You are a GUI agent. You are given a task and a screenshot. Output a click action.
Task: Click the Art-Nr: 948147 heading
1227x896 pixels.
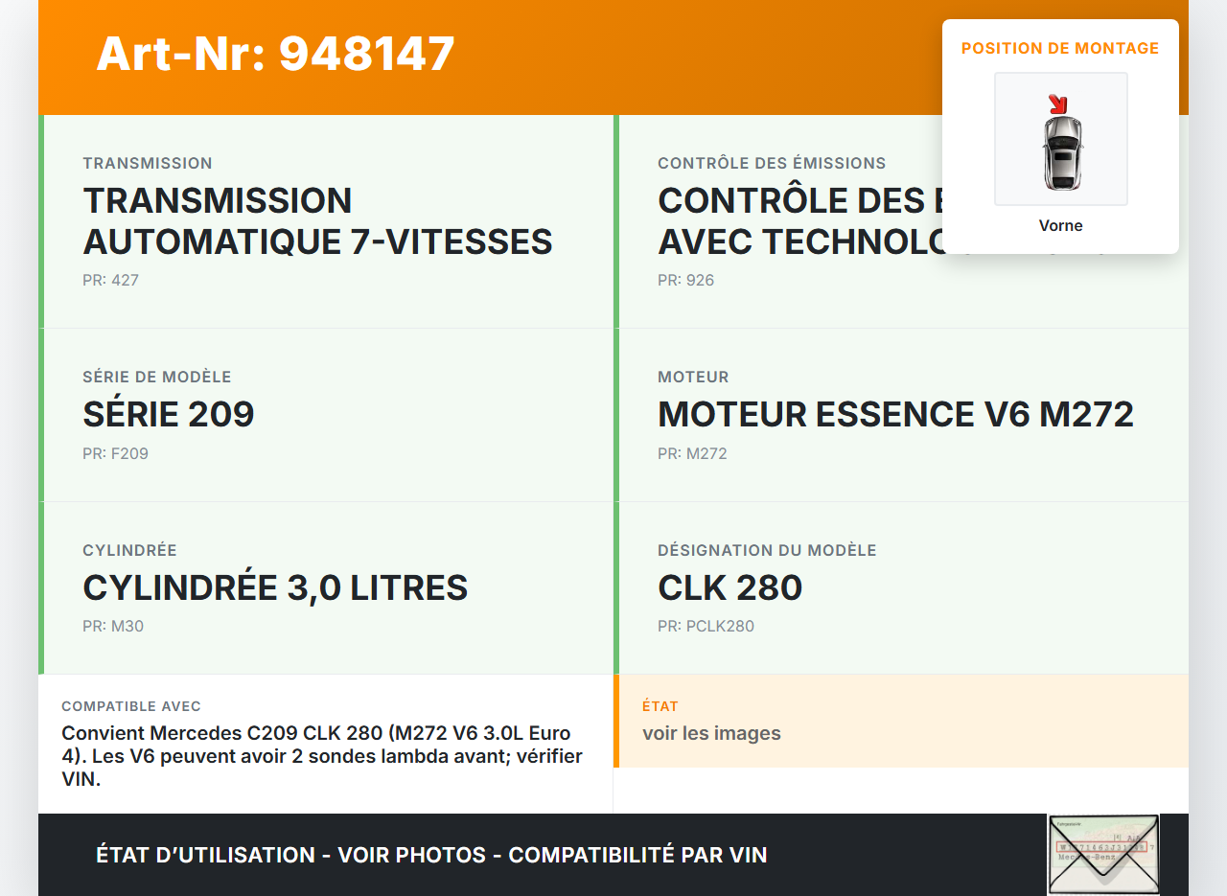click(275, 54)
